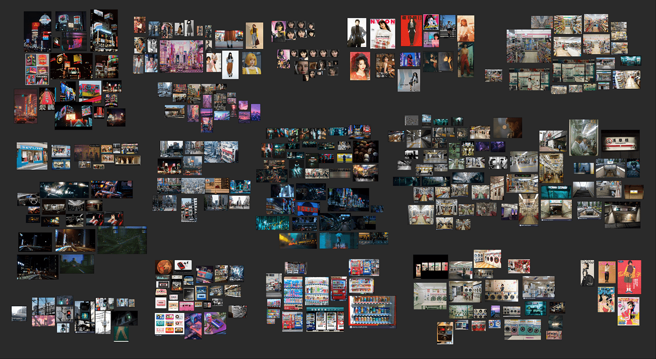
Task: Select the night highway light trails photo
Action: (x=75, y=241)
